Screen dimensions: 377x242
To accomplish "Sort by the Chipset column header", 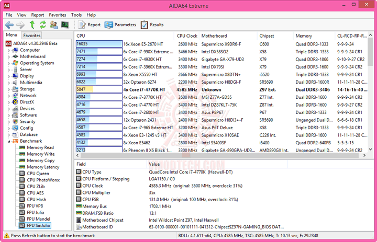I will (x=275, y=36).
